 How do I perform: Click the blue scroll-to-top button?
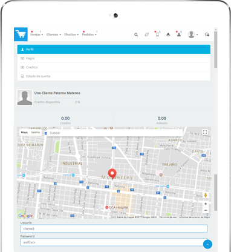pos(207,244)
